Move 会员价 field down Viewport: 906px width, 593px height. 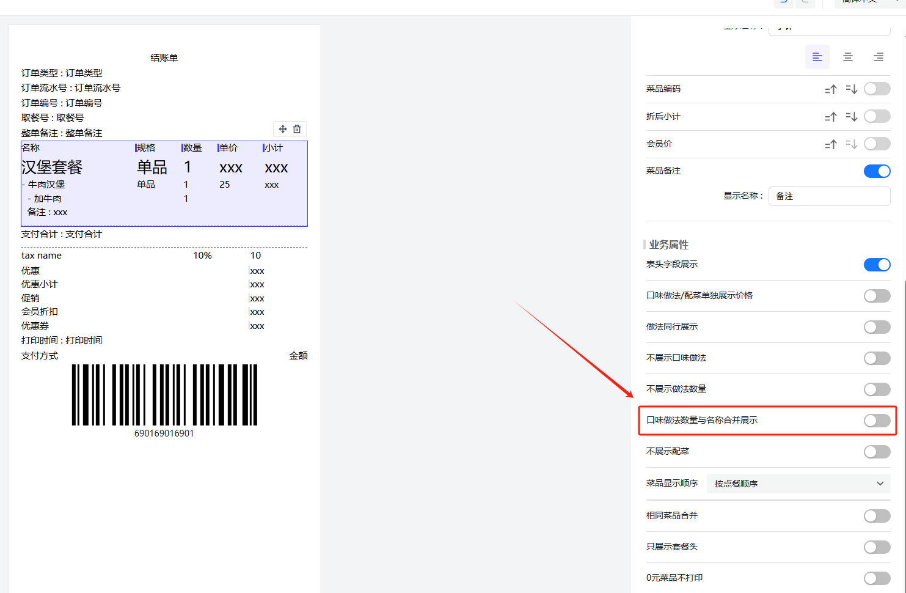click(851, 144)
